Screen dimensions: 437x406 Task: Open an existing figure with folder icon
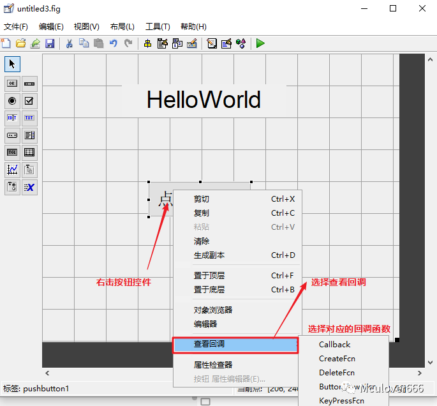[20, 43]
